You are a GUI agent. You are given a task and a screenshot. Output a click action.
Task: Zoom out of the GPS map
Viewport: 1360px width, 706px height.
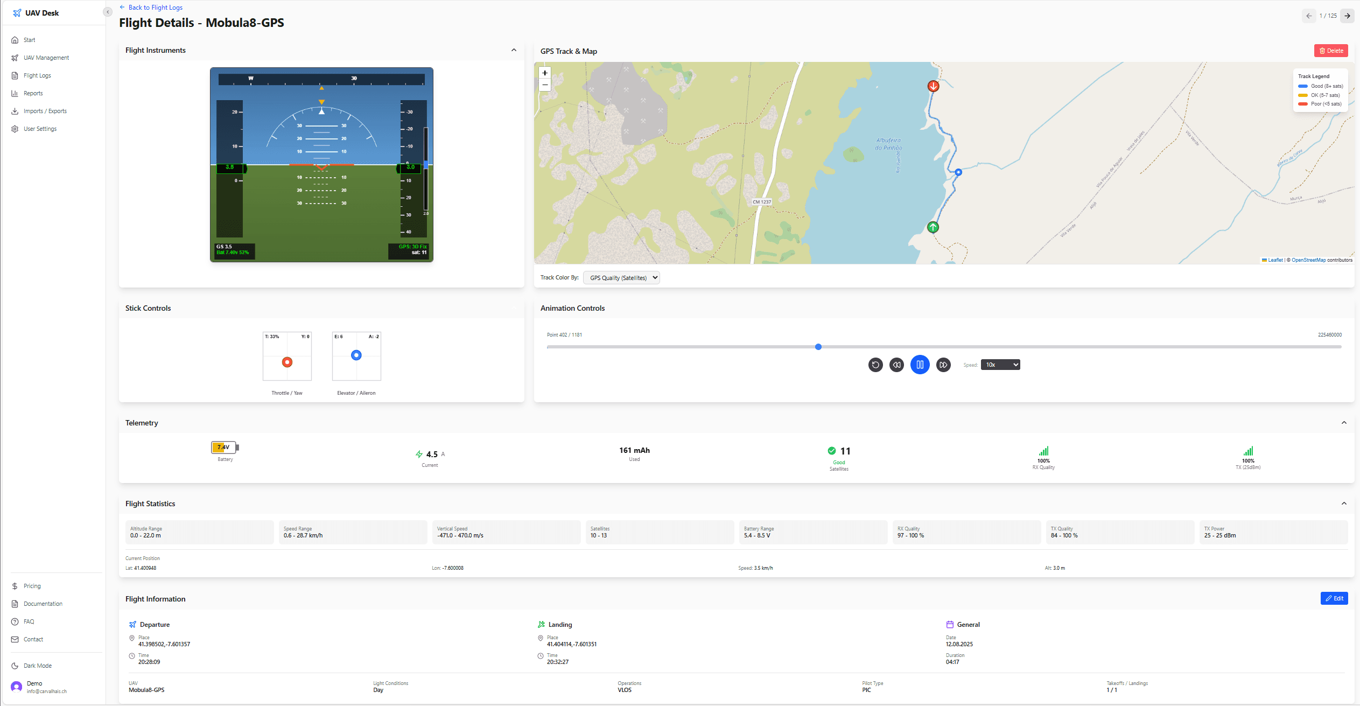click(544, 85)
